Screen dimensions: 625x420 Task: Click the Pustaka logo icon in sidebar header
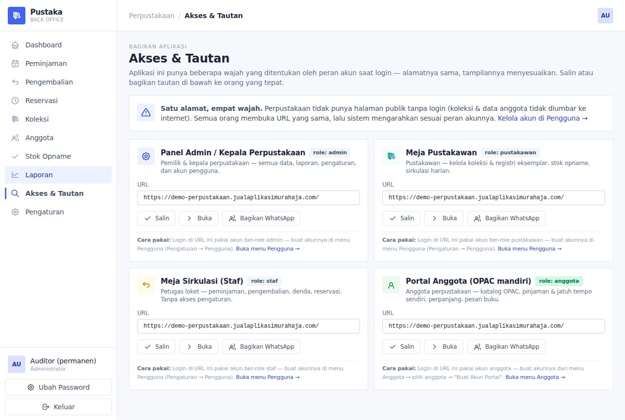pos(17,16)
